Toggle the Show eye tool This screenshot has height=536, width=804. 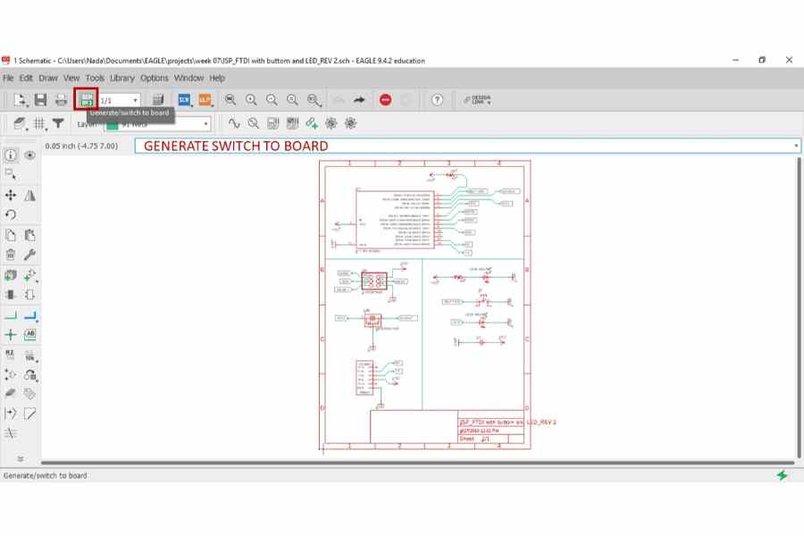[29, 155]
